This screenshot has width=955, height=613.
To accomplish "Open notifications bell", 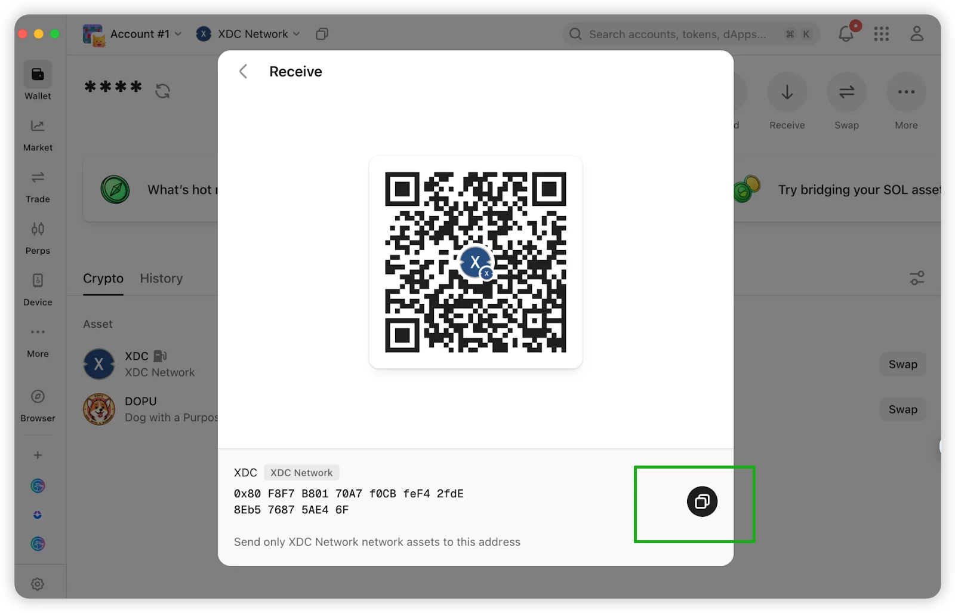I will pos(846,34).
